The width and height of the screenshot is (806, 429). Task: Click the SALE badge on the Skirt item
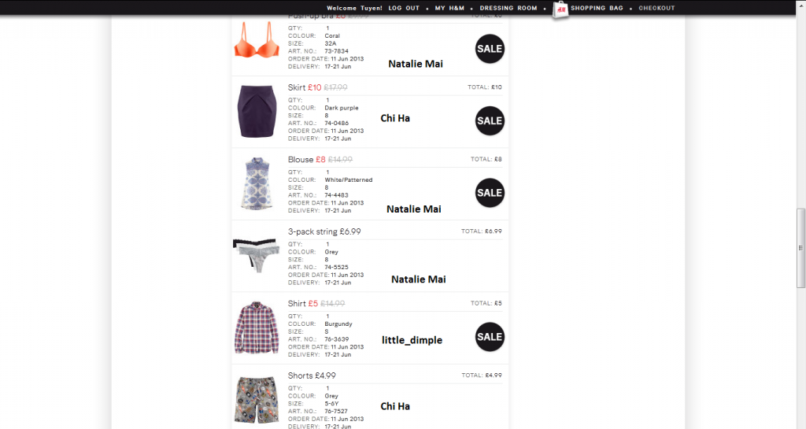(x=490, y=120)
